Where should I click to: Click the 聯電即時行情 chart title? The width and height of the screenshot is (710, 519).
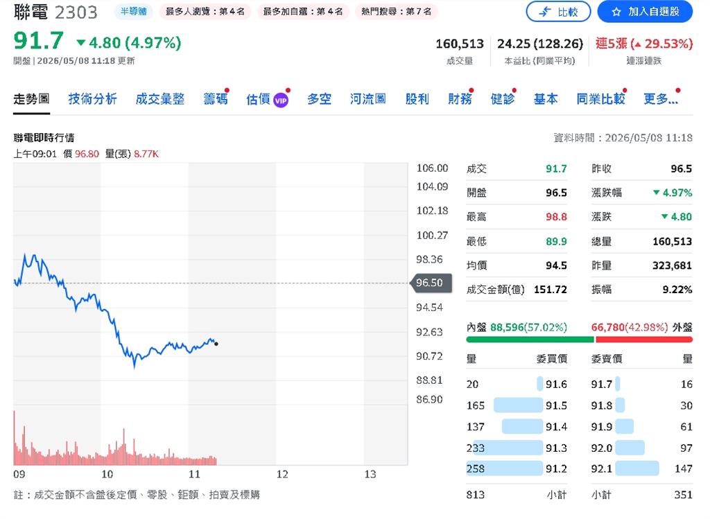pos(44,138)
